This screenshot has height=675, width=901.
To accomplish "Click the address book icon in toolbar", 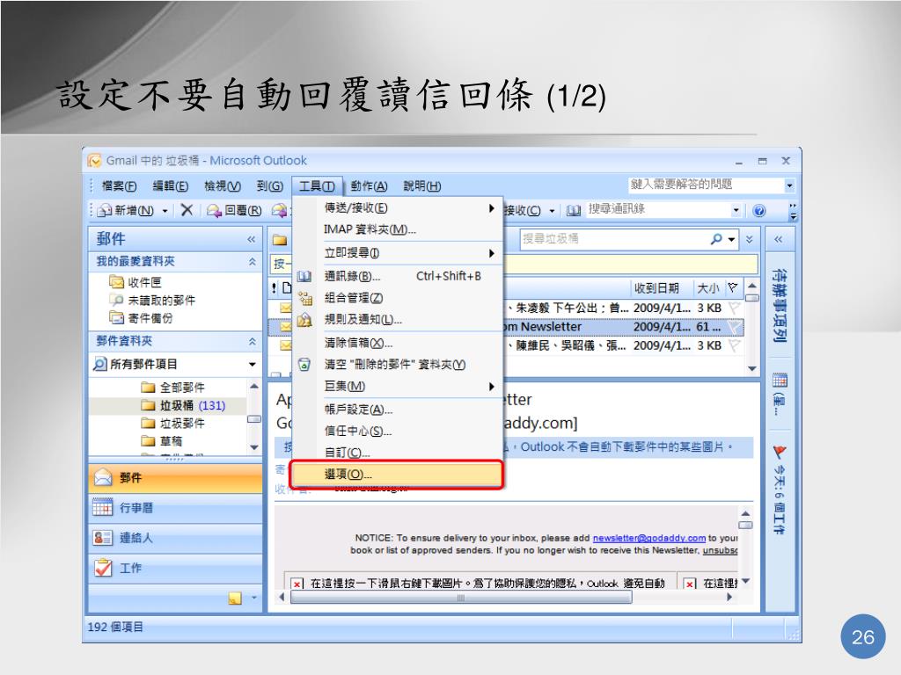I will coord(573,211).
